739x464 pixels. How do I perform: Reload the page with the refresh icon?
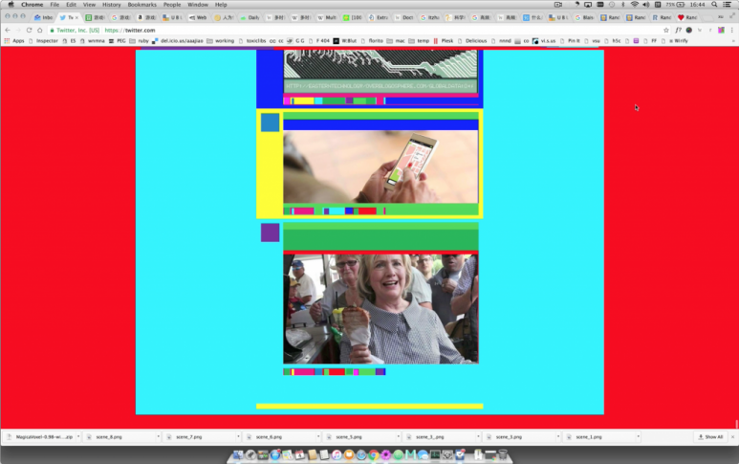(29, 30)
